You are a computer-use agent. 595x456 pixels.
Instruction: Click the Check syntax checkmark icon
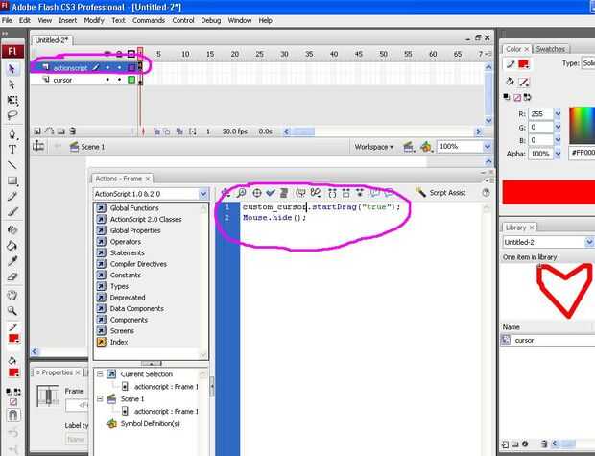tap(271, 193)
